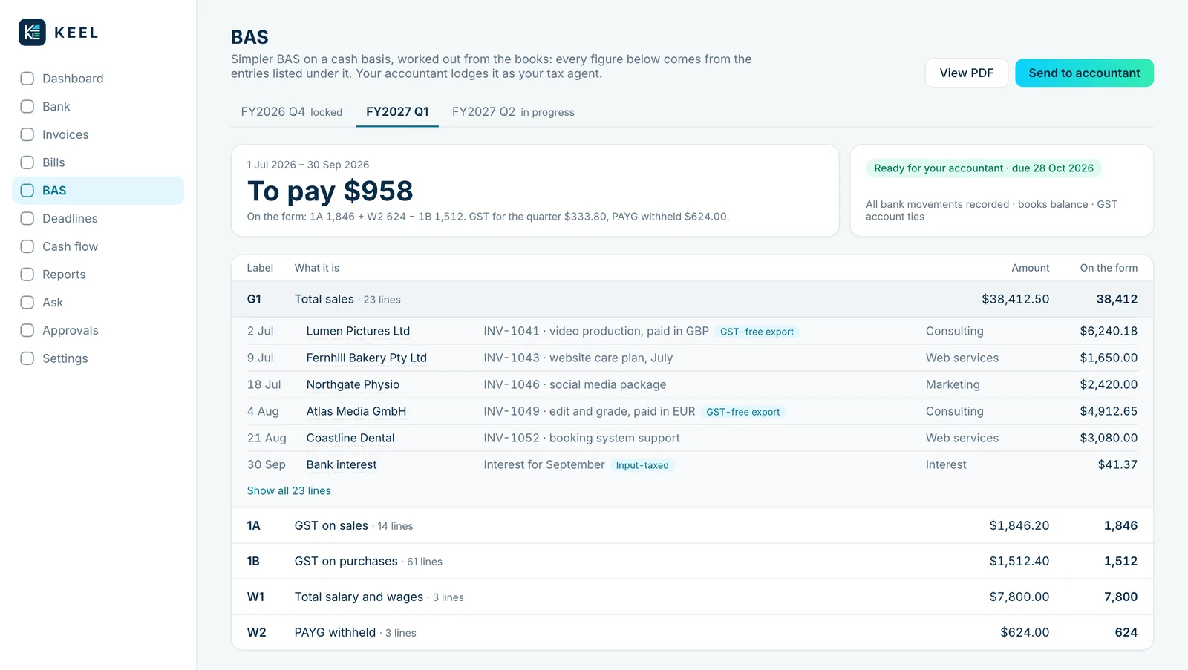The width and height of the screenshot is (1188, 670).
Task: Open the Northgate Physio link
Action: click(x=353, y=384)
